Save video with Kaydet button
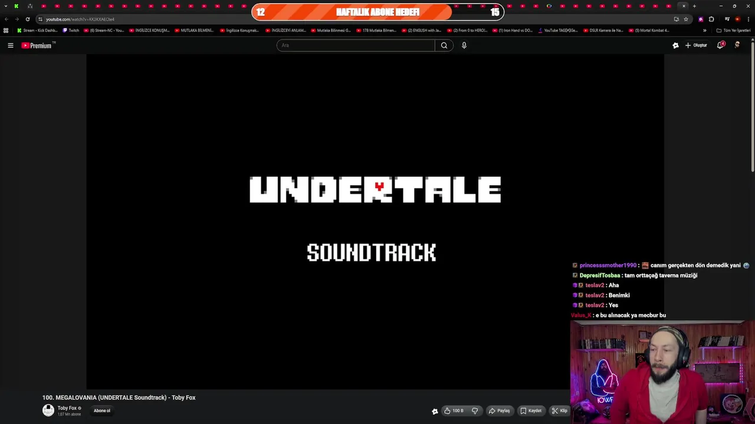Viewport: 755px width, 424px height. coord(531,411)
